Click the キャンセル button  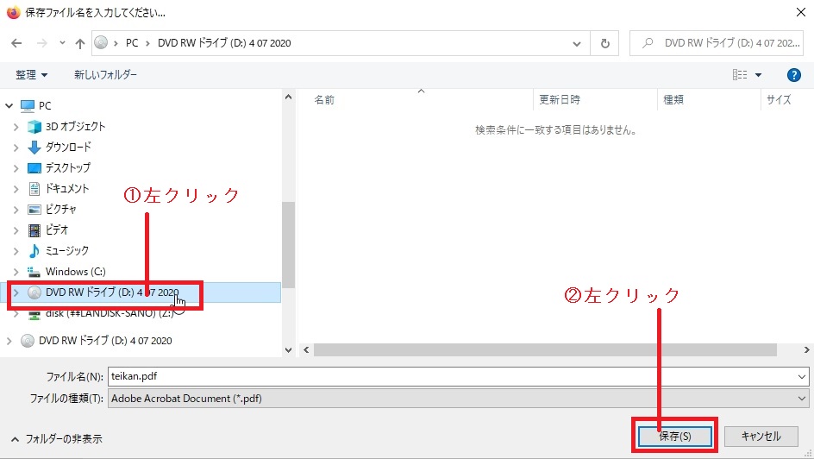click(761, 436)
